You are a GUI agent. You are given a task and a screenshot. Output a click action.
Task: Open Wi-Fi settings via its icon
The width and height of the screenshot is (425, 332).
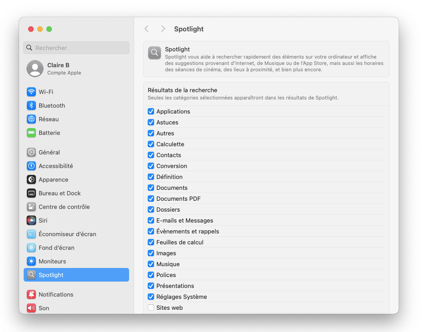click(x=31, y=92)
